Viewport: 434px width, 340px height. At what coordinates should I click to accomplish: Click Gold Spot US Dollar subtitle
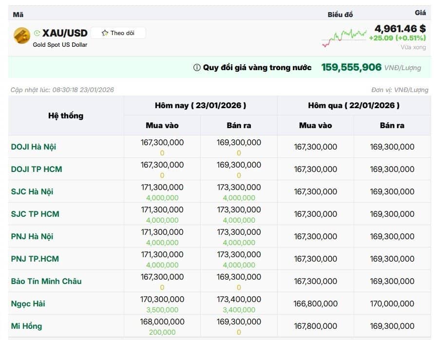click(60, 45)
